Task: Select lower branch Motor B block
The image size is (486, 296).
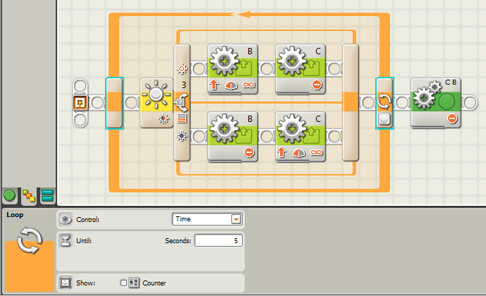Action: pos(232,136)
